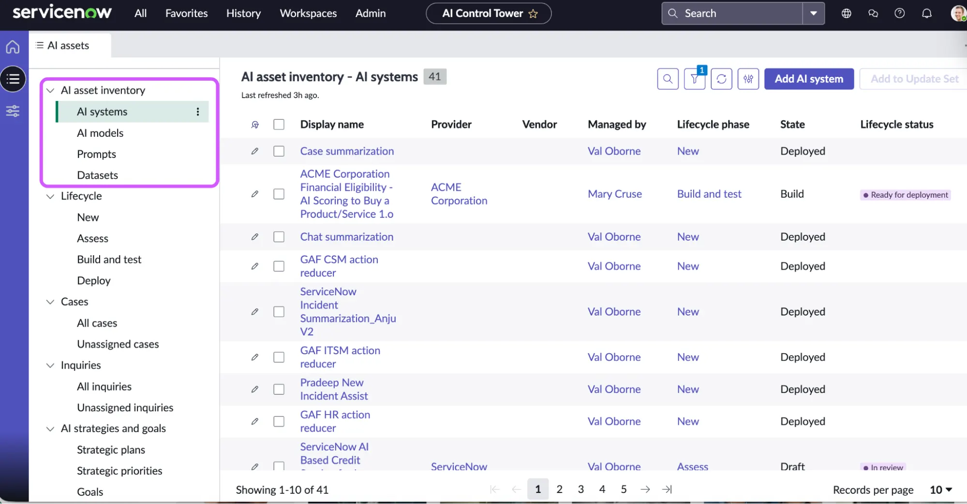Collapse the AI strategies and goals section
Image resolution: width=967 pixels, height=504 pixels.
[x=50, y=429]
